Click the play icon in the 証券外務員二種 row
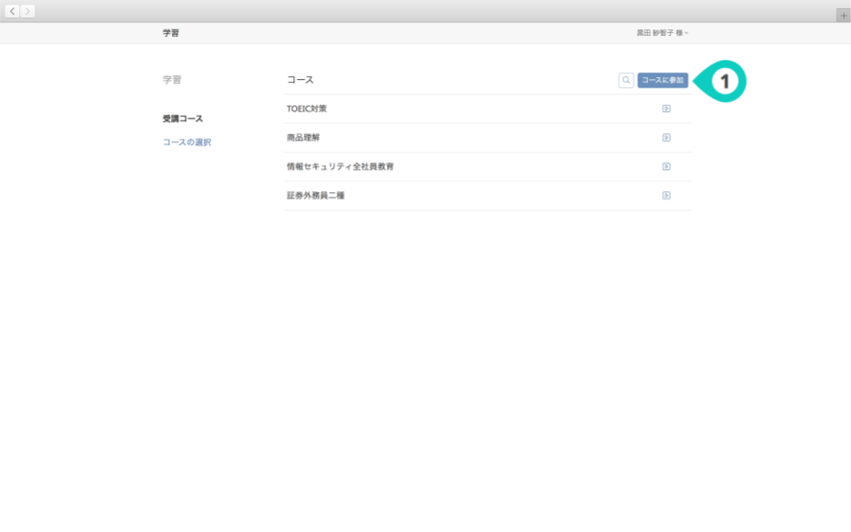 (x=666, y=196)
